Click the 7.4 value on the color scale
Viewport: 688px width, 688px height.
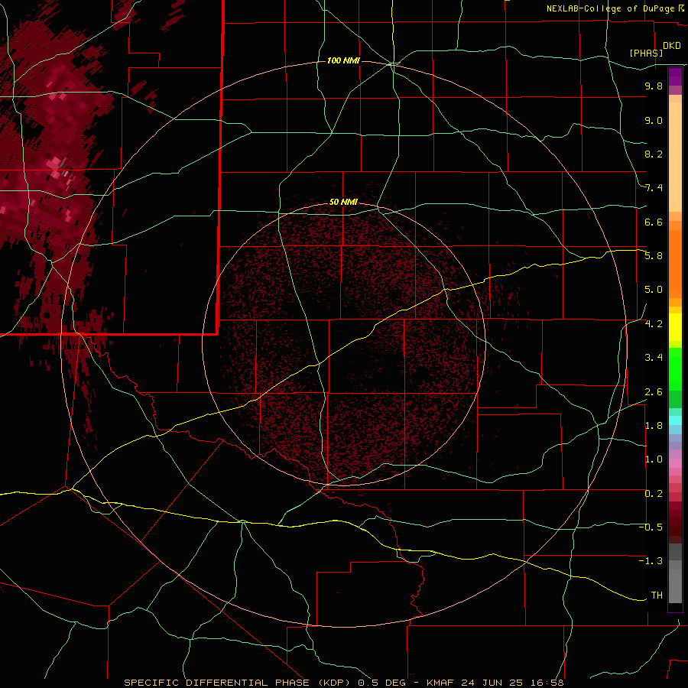click(654, 188)
